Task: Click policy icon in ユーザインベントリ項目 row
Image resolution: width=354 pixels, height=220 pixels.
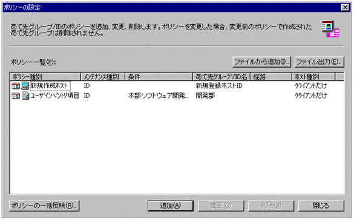Action: point(16,96)
